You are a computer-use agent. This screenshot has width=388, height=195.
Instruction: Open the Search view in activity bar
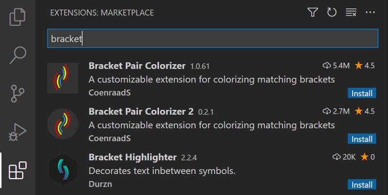pyautogui.click(x=17, y=55)
